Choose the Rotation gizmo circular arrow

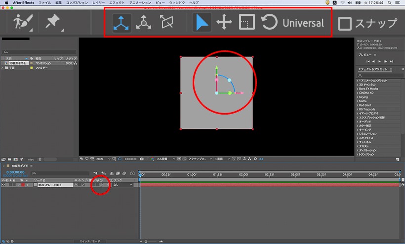pyautogui.click(x=269, y=22)
